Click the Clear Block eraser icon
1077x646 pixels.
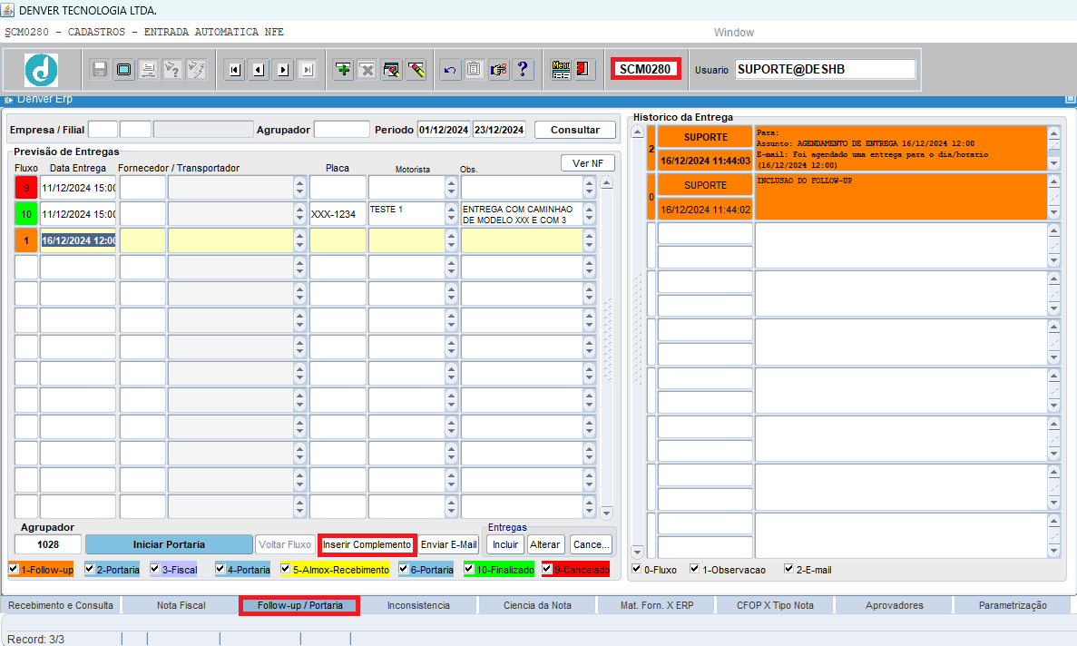[x=416, y=69]
